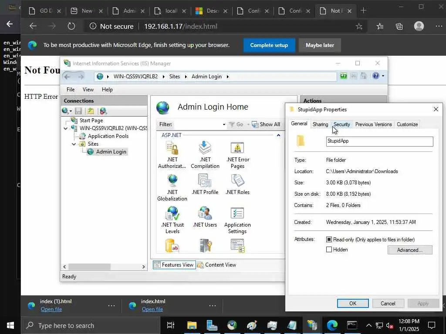This screenshot has width=446, height=334.
Task: Click Show All in filter bar
Action: pyautogui.click(x=266, y=124)
